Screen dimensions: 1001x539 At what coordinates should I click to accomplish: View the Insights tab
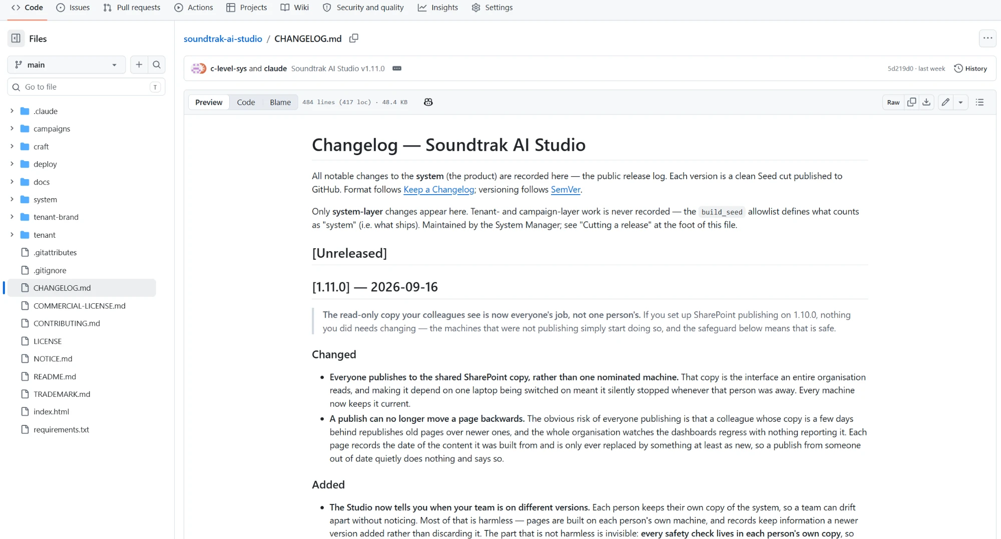click(438, 8)
